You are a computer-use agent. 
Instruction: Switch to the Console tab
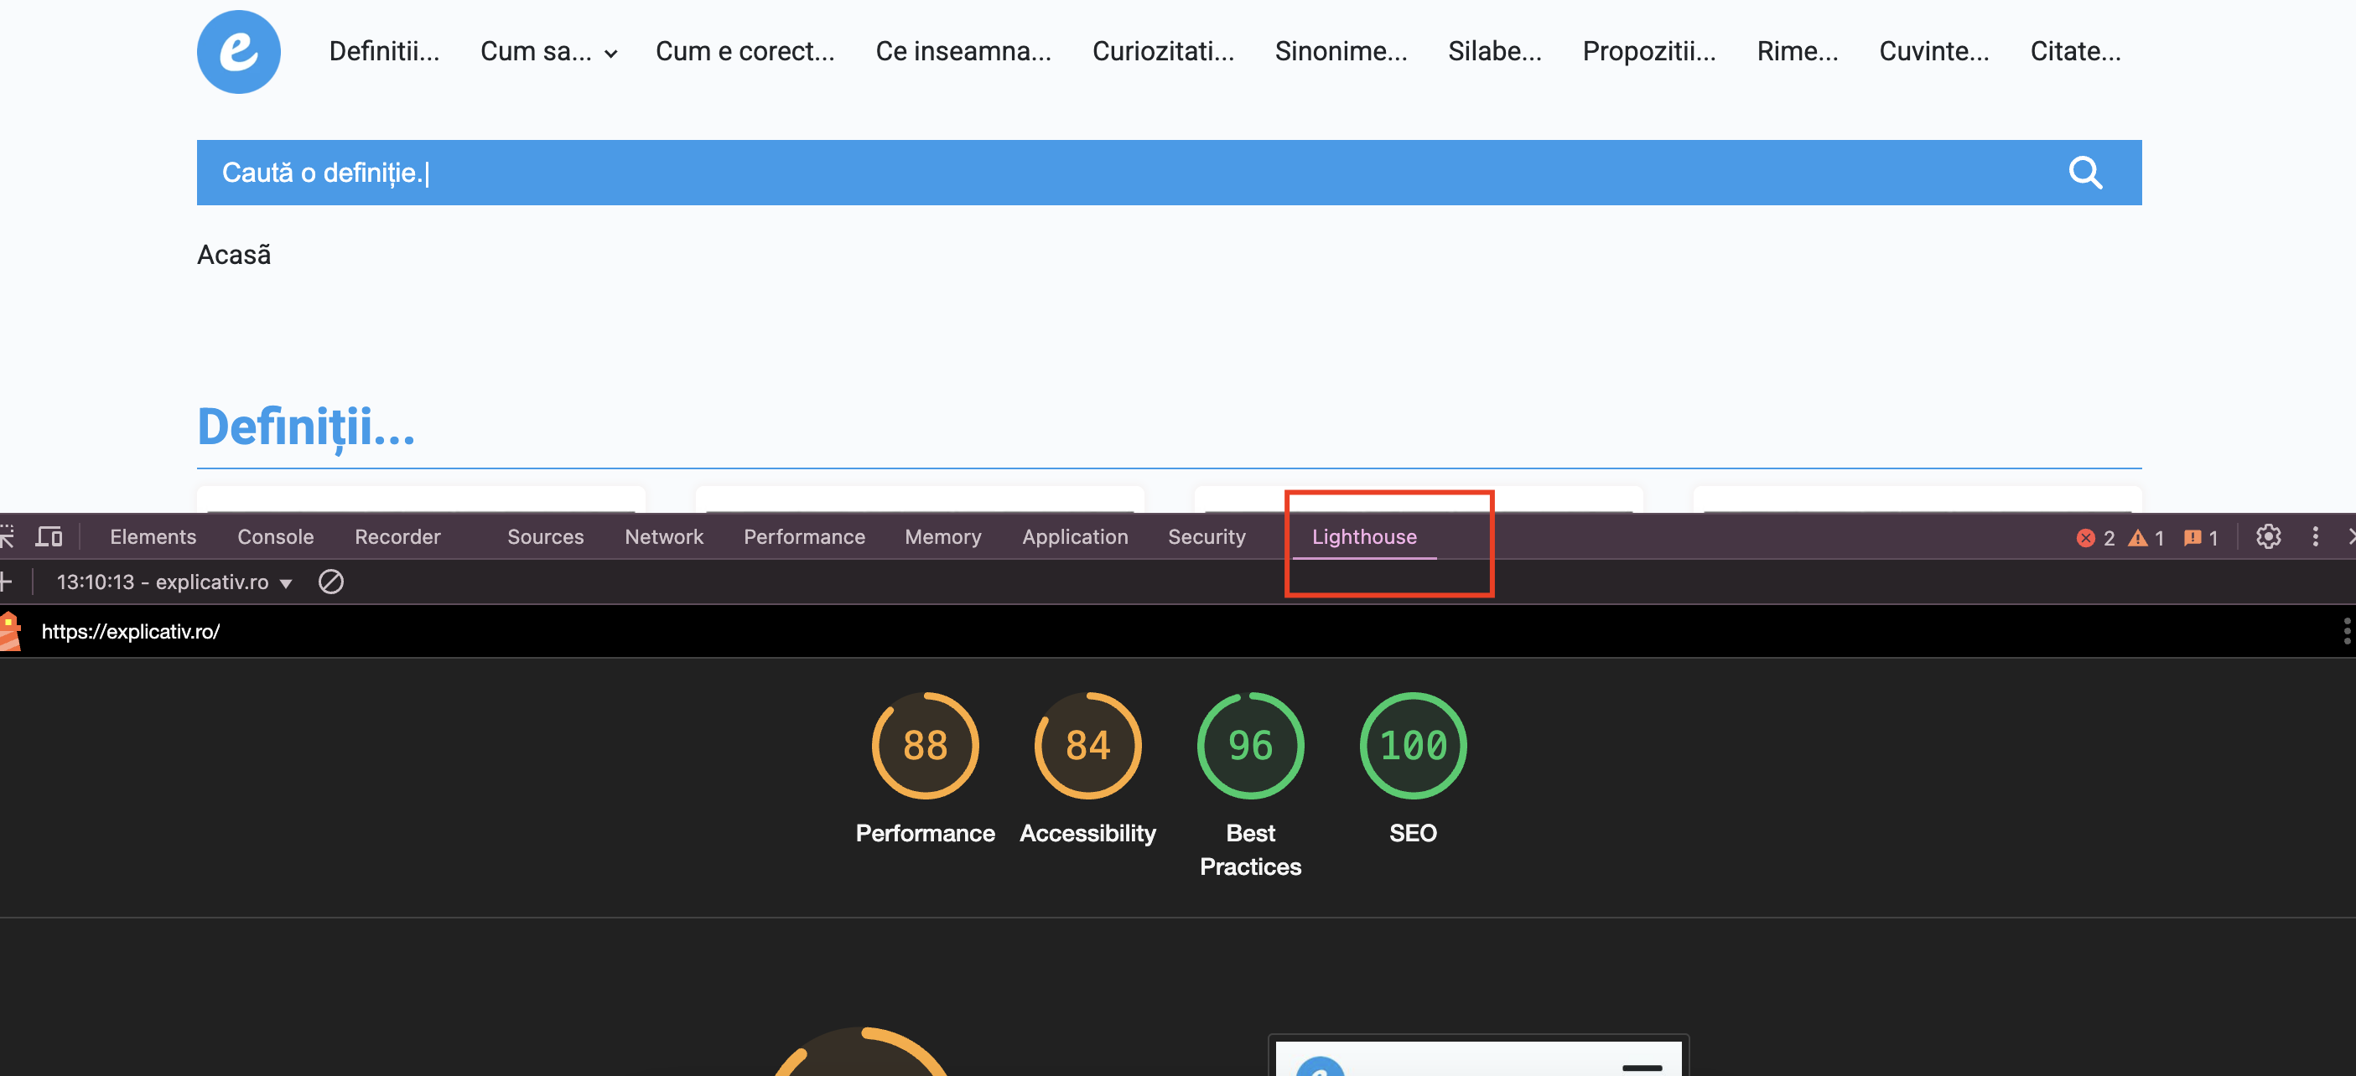click(275, 536)
